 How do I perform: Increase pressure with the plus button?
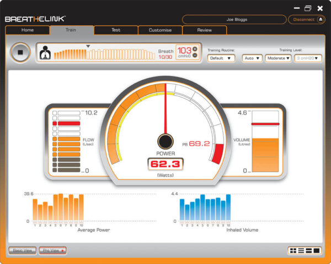[x=195, y=50]
